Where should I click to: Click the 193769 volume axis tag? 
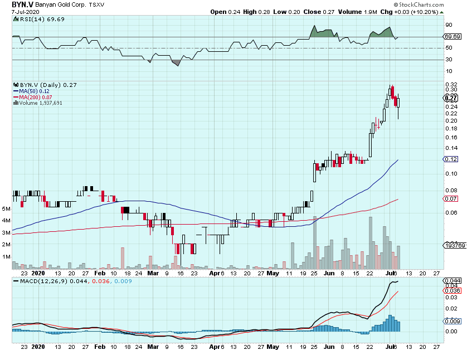pyautogui.click(x=455, y=245)
